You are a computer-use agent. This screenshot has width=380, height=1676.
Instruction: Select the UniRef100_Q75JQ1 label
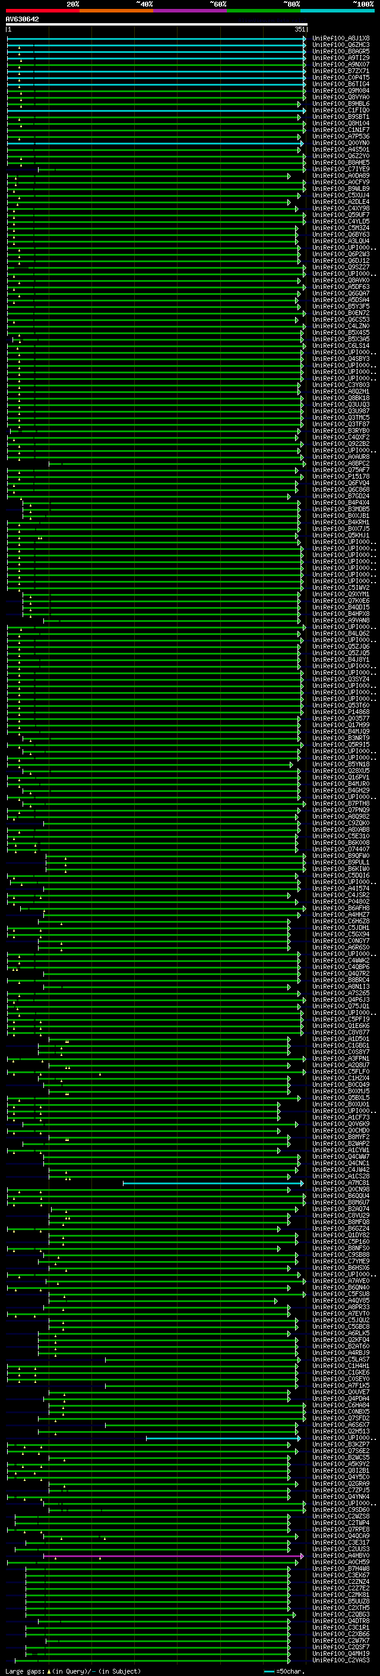click(x=340, y=1007)
